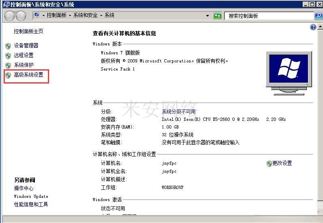Click the refresh button beside address bar
Viewport: 323px width, 223px height.
[x=218, y=16]
